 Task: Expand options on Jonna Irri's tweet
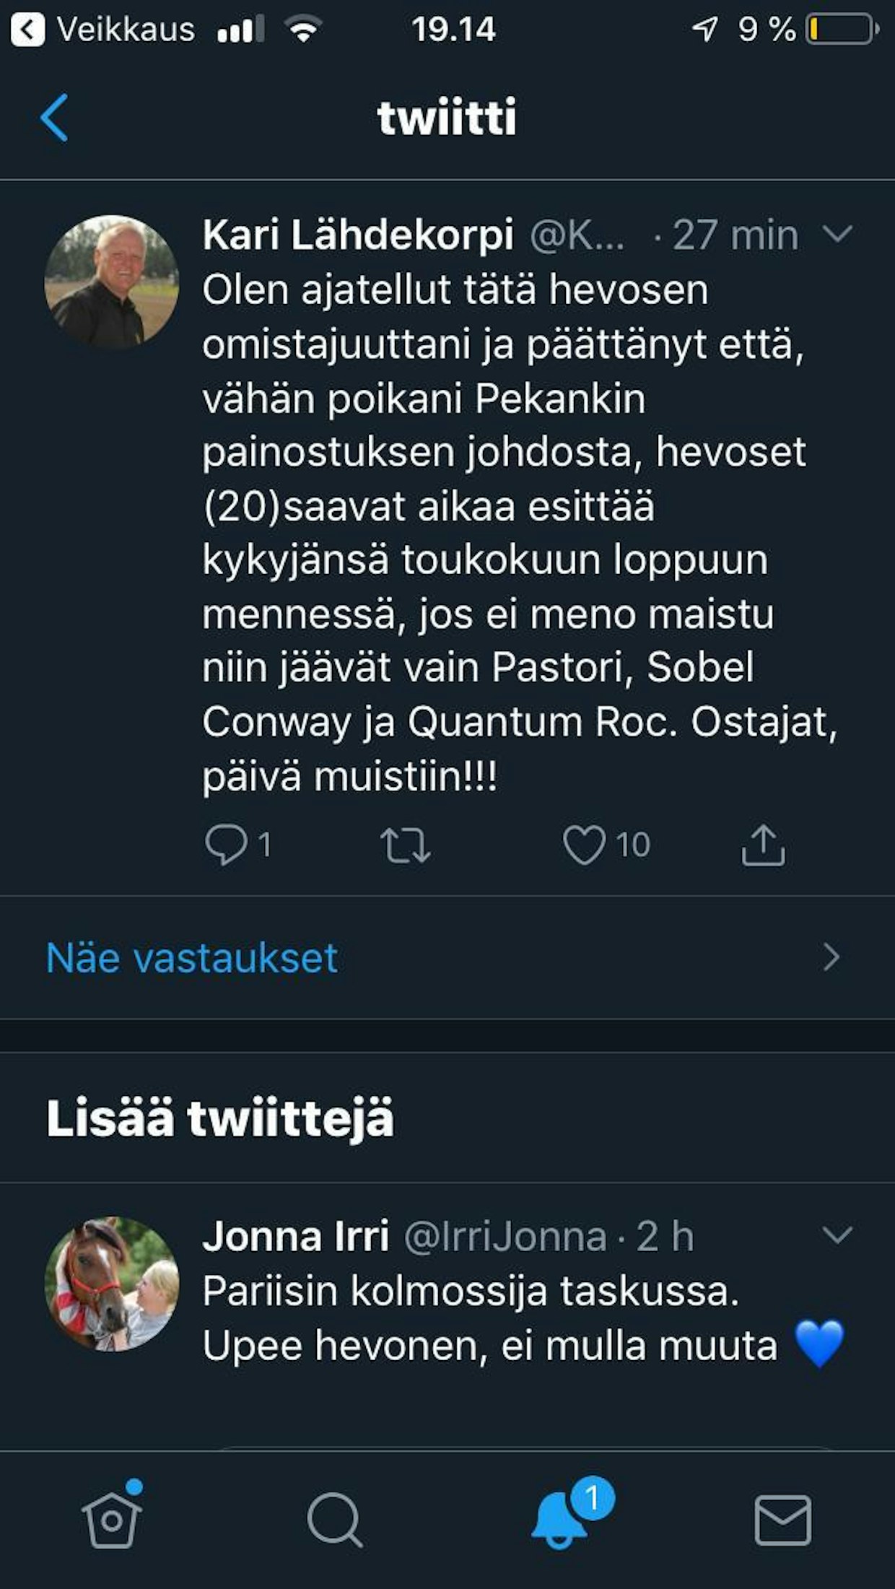[837, 1235]
